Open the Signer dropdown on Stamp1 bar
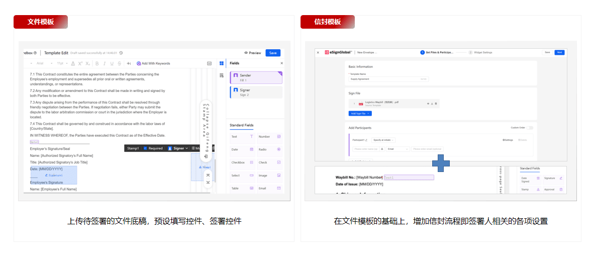This screenshot has width=590, height=257. pos(178,148)
